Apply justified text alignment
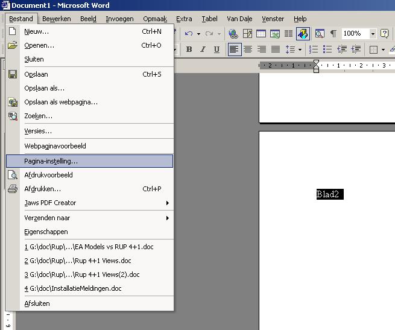The height and width of the screenshot is (330, 395). click(276, 49)
